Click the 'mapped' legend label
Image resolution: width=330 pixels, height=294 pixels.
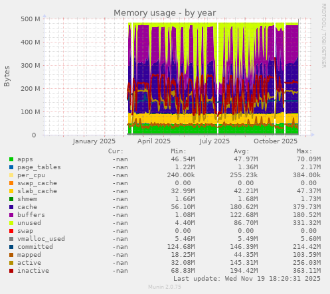[29, 255]
